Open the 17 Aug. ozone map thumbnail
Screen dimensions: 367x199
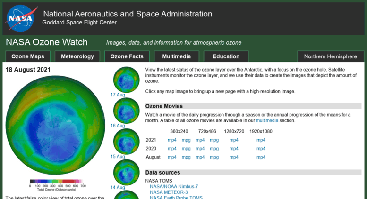127,80
